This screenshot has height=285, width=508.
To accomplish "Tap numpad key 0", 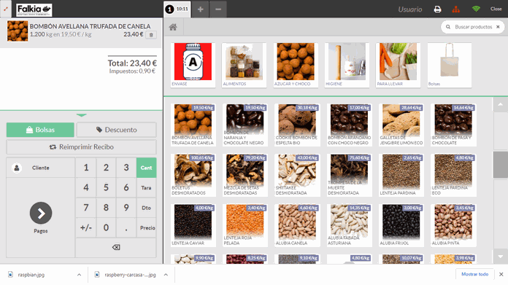I will [x=106, y=227].
